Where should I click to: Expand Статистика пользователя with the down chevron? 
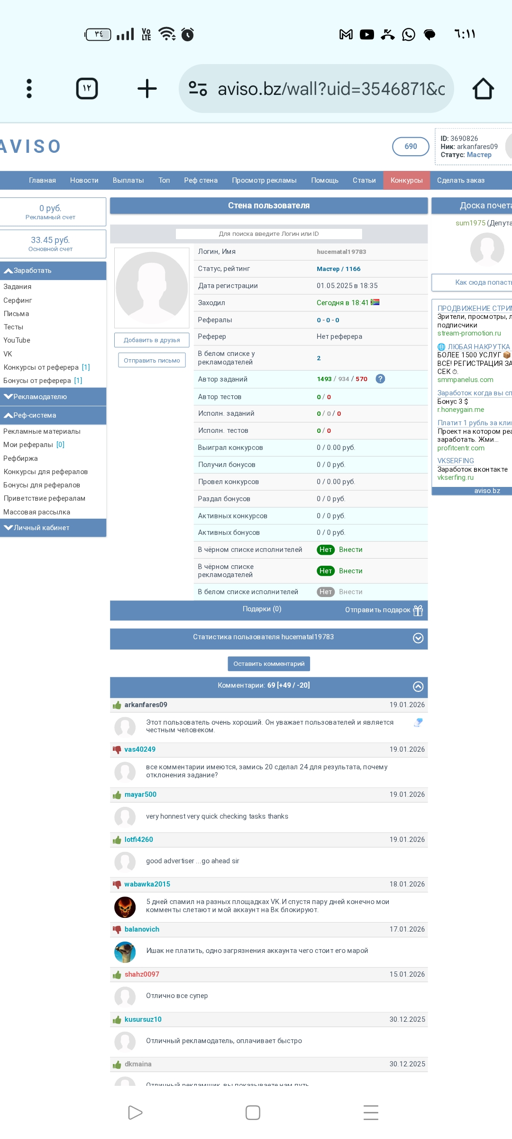click(x=418, y=638)
